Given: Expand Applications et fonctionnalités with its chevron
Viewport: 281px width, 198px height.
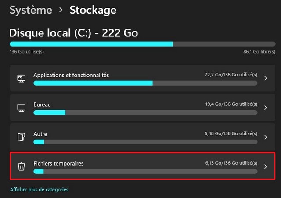Looking at the screenshot, I should point(266,78).
